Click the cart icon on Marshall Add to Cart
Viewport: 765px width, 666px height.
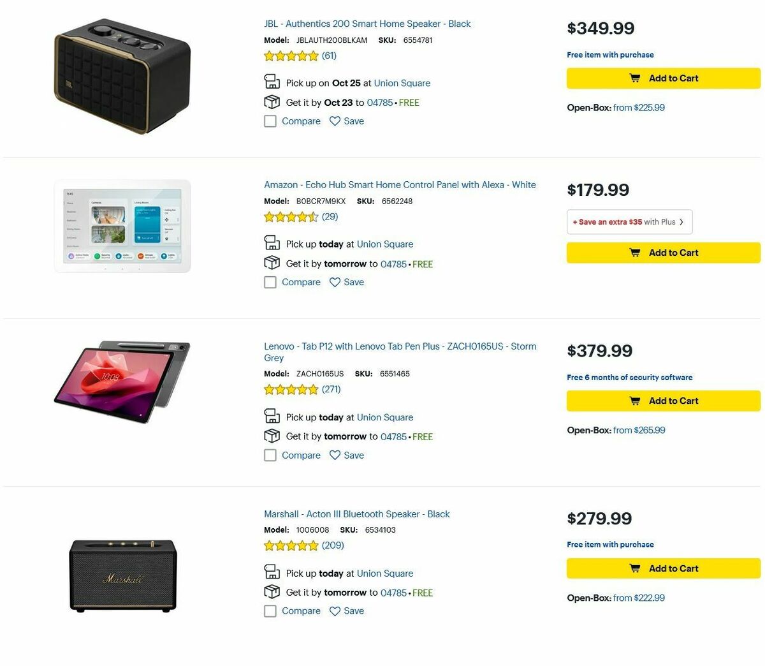635,568
